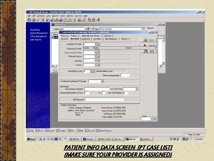Screen dimensions: 214x161
Task: Switch to the Diagnosis tab
Action: tap(86, 39)
